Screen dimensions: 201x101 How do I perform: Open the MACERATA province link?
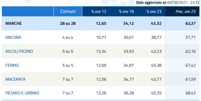coord(15,79)
